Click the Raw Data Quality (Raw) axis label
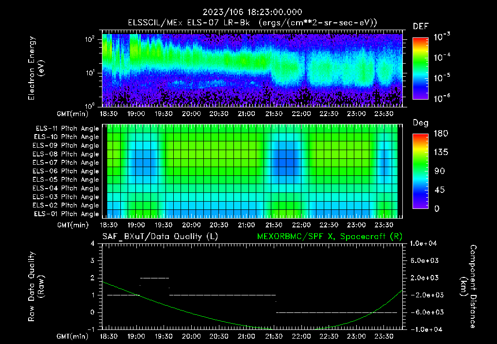Screen dimensions: 497x344 tap(36, 287)
